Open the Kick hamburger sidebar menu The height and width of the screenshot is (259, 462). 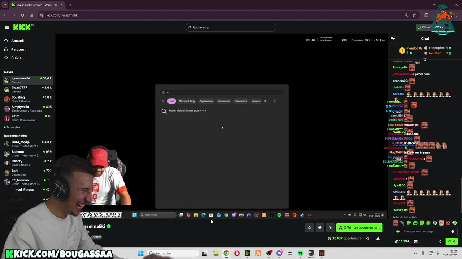(7, 27)
